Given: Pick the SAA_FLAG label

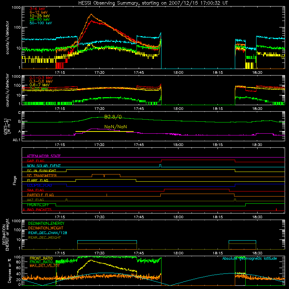Looking at the screenshot, I should click(35, 190).
